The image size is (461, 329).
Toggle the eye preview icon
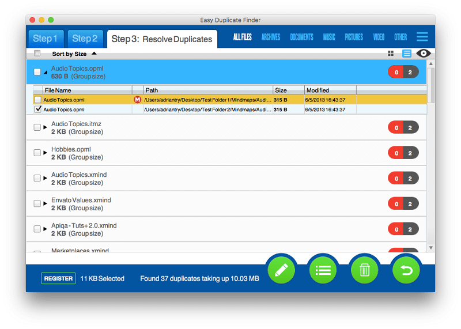424,53
